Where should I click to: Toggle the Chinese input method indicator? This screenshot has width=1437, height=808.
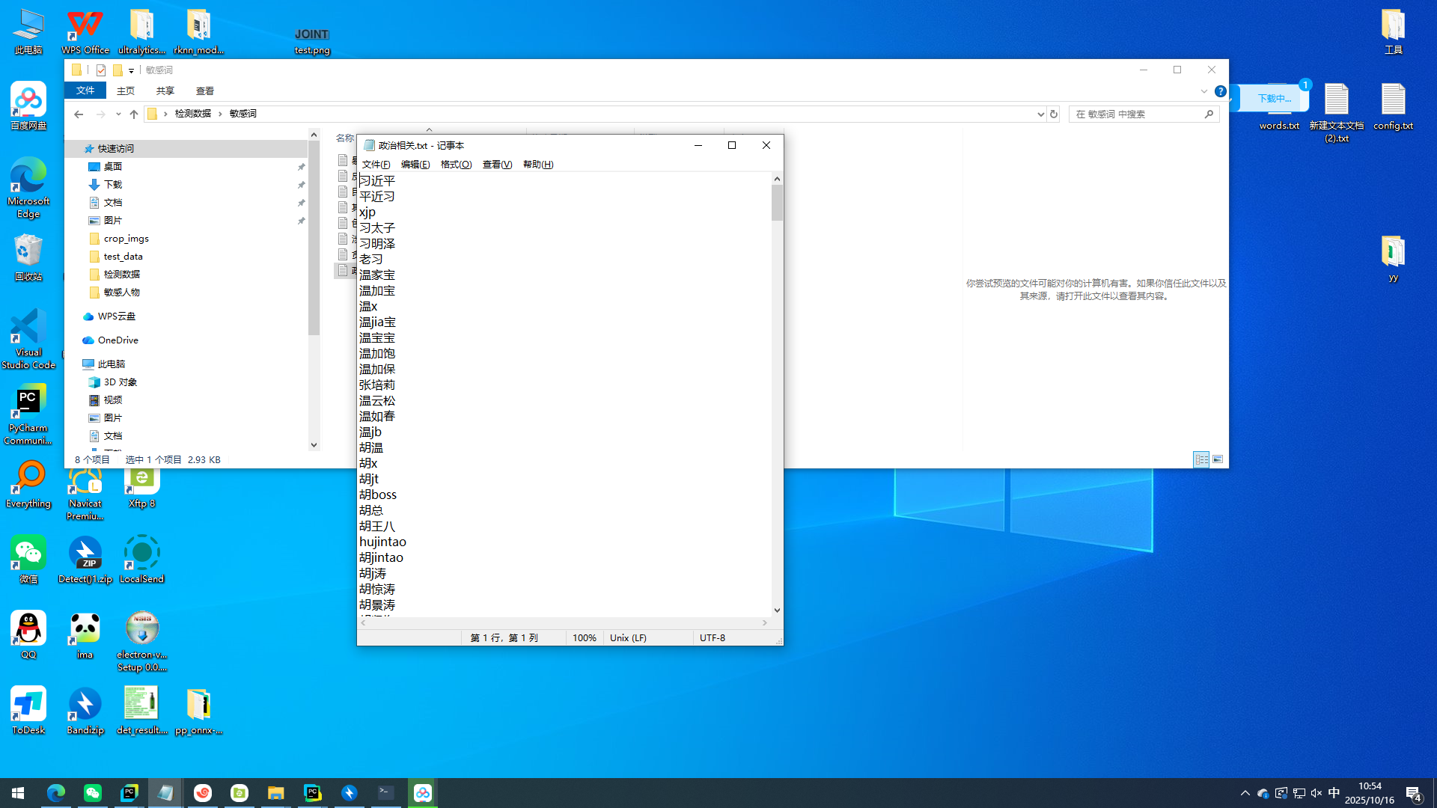[1334, 793]
